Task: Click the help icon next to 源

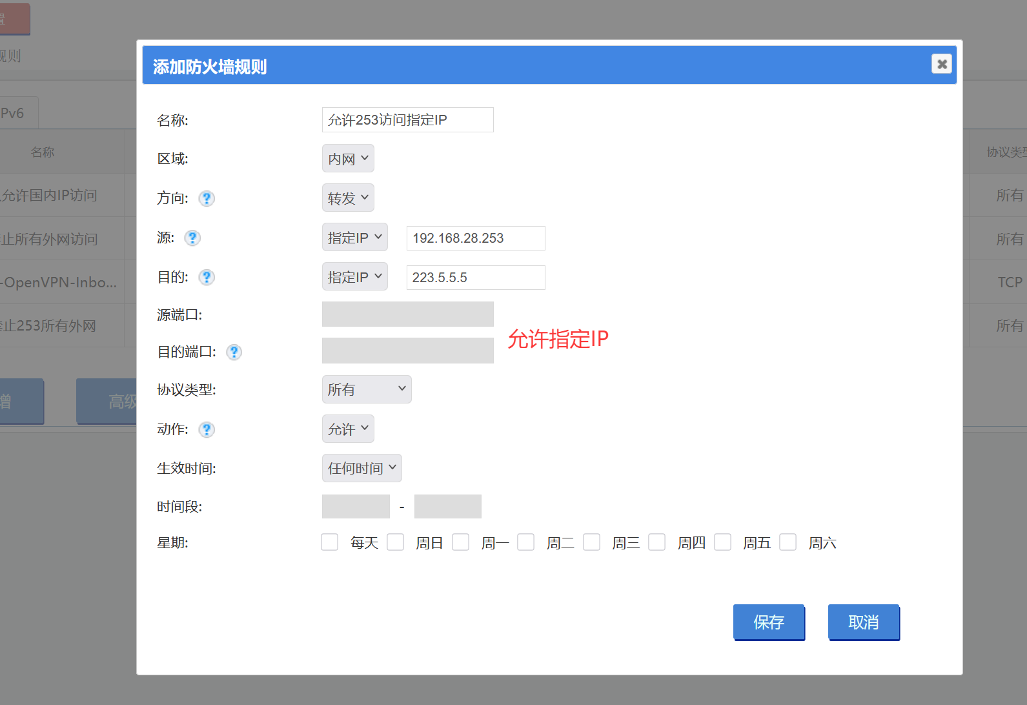Action: (x=192, y=238)
